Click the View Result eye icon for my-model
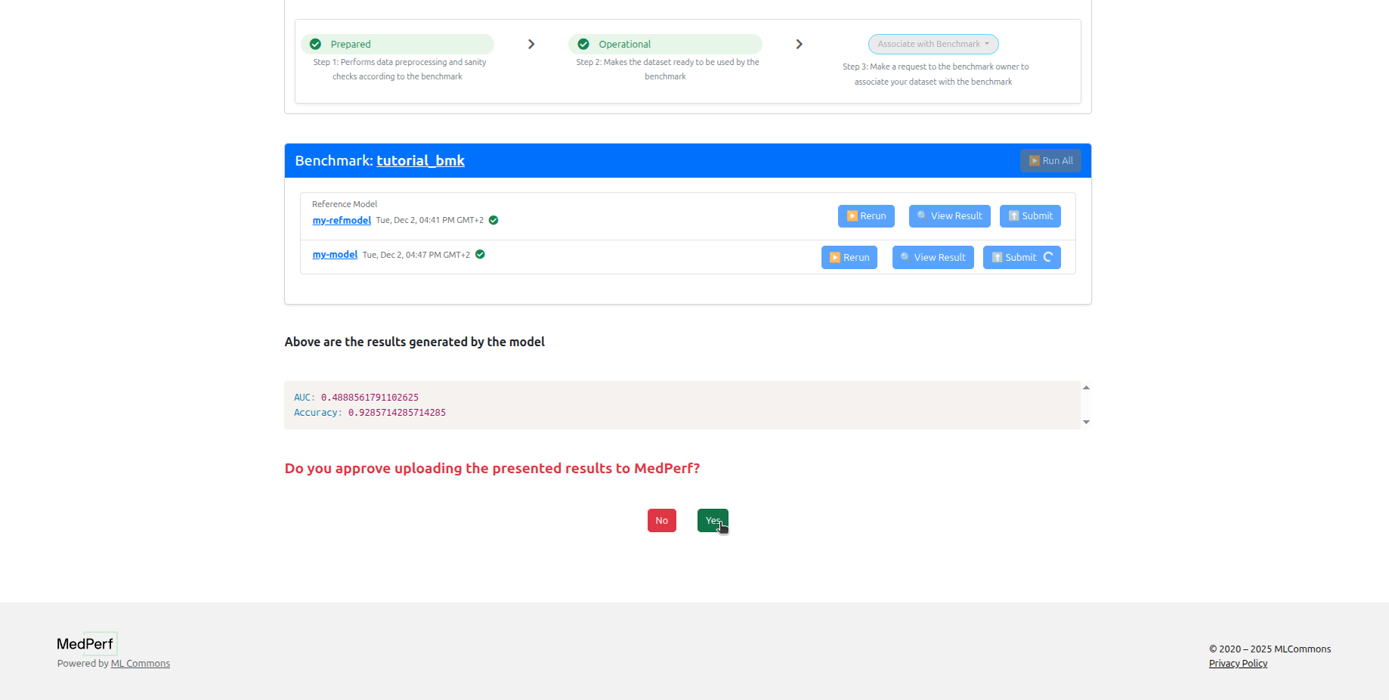1389x700 pixels. point(905,257)
